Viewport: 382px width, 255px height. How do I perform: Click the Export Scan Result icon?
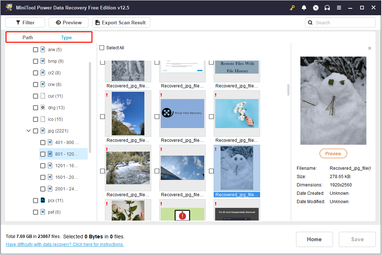(x=96, y=22)
